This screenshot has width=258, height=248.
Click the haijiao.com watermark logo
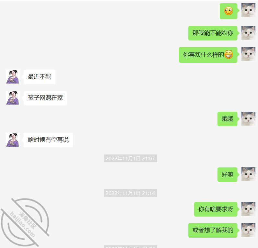25,222
